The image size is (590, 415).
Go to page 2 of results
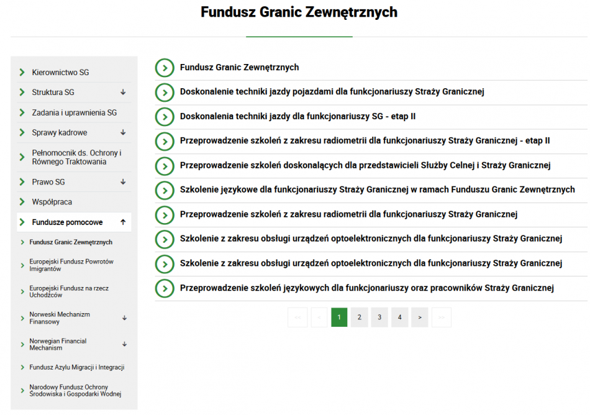(x=359, y=317)
